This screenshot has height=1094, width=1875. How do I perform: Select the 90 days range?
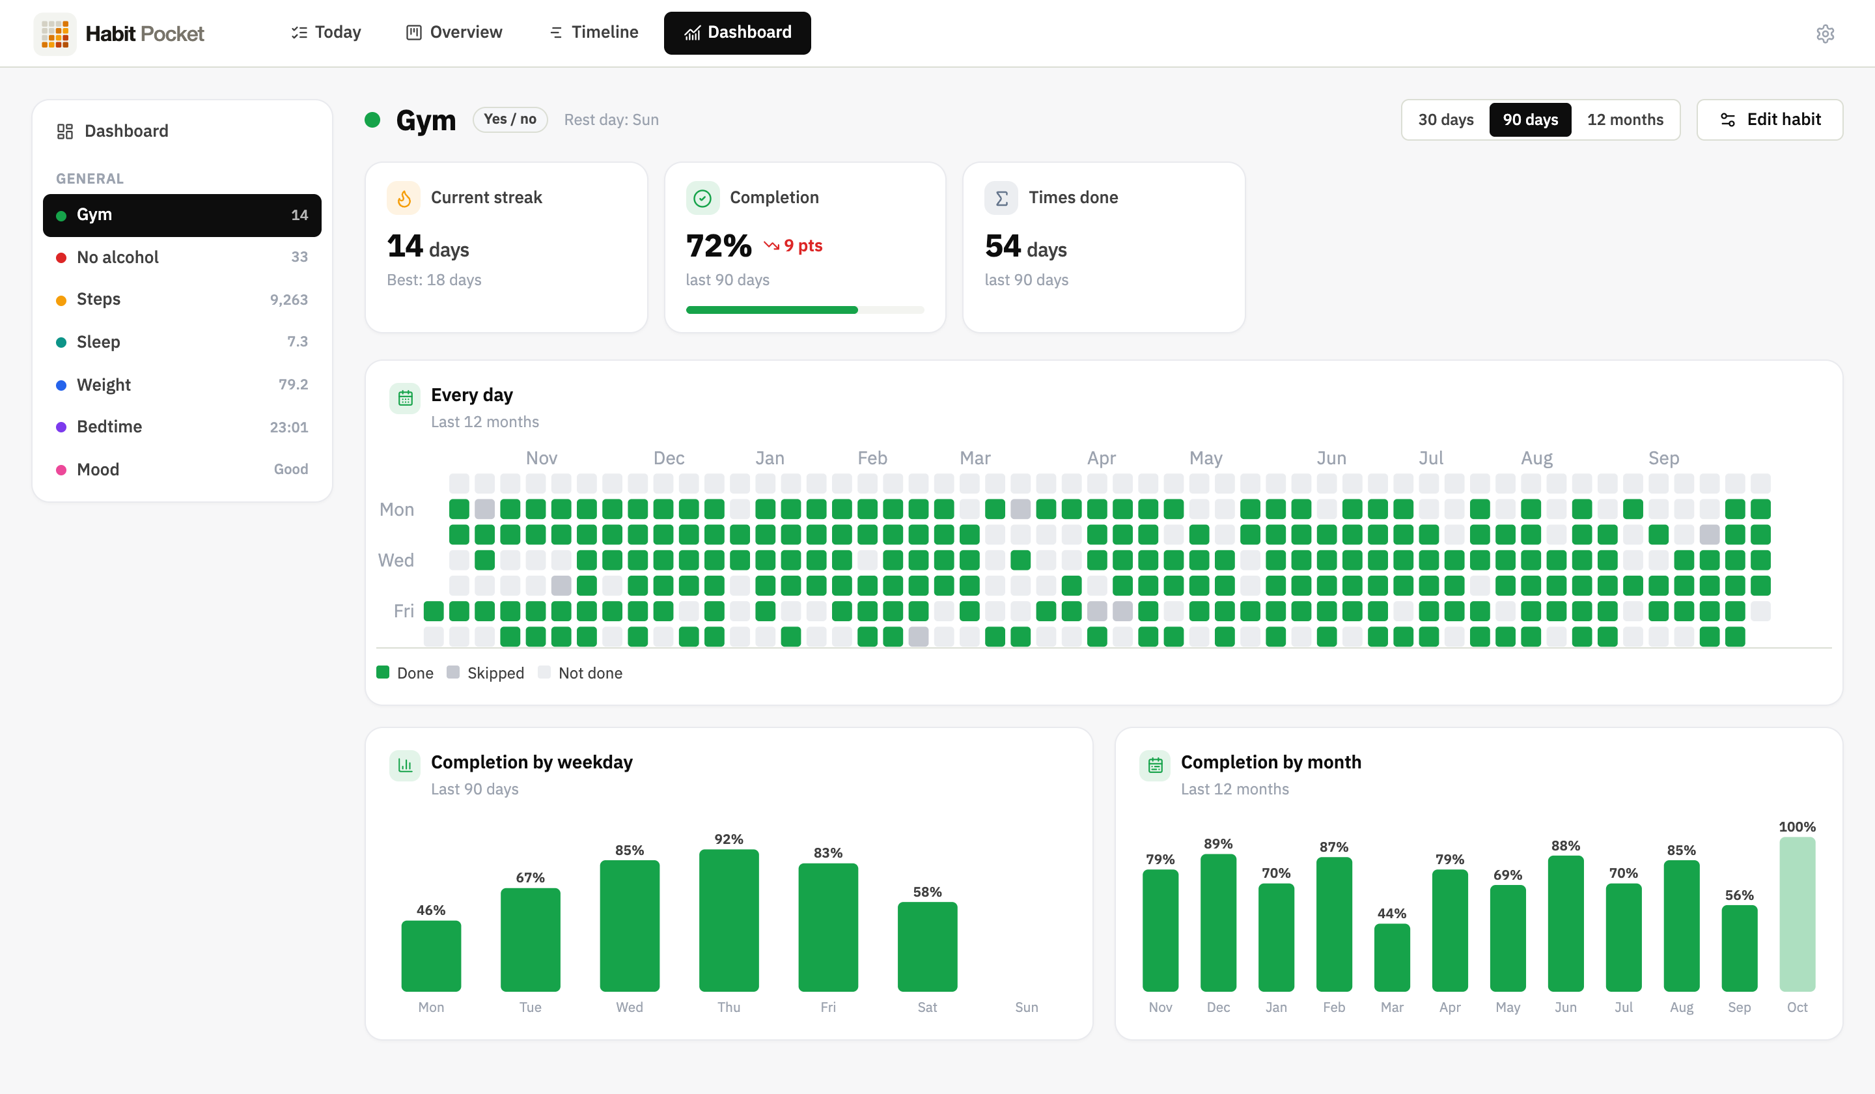[1530, 120]
